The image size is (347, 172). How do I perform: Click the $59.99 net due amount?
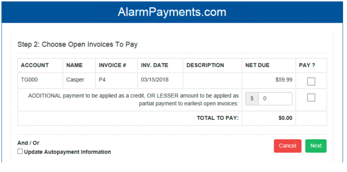(x=284, y=80)
